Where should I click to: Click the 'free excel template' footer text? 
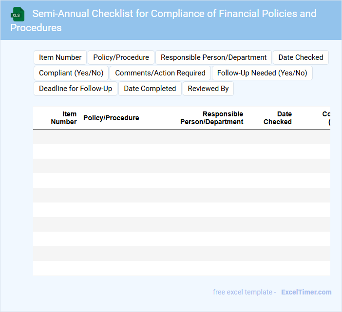243,292
